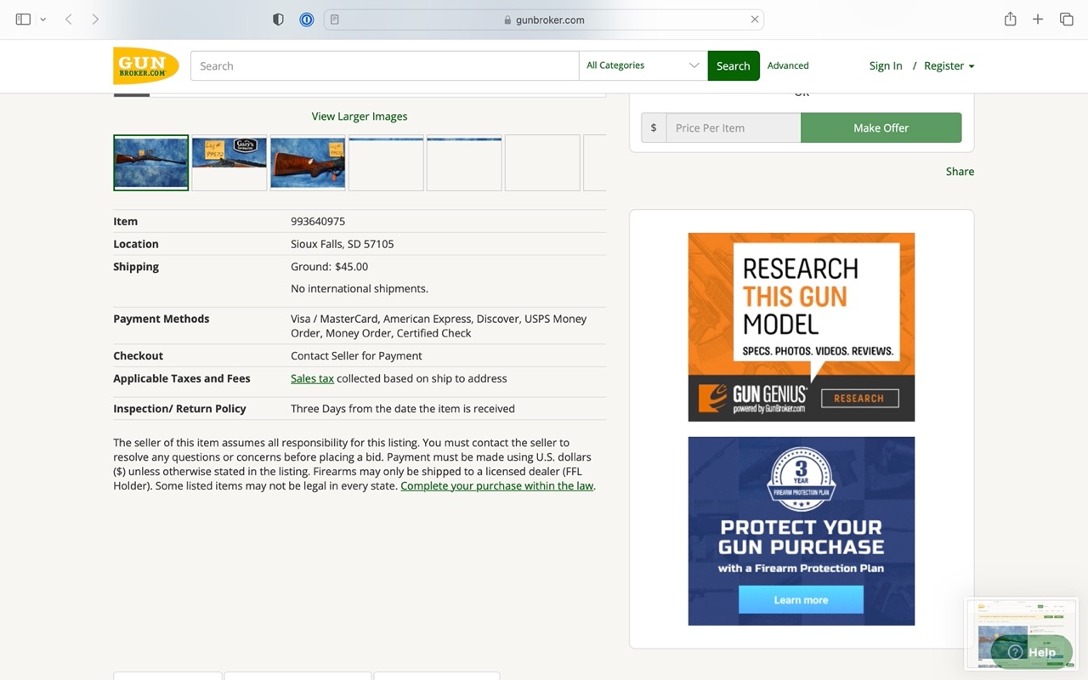
Task: Select the second rifle thumbnail image
Action: (x=229, y=162)
